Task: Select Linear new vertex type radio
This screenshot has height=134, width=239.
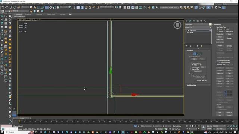Action: [x=218, y=29]
